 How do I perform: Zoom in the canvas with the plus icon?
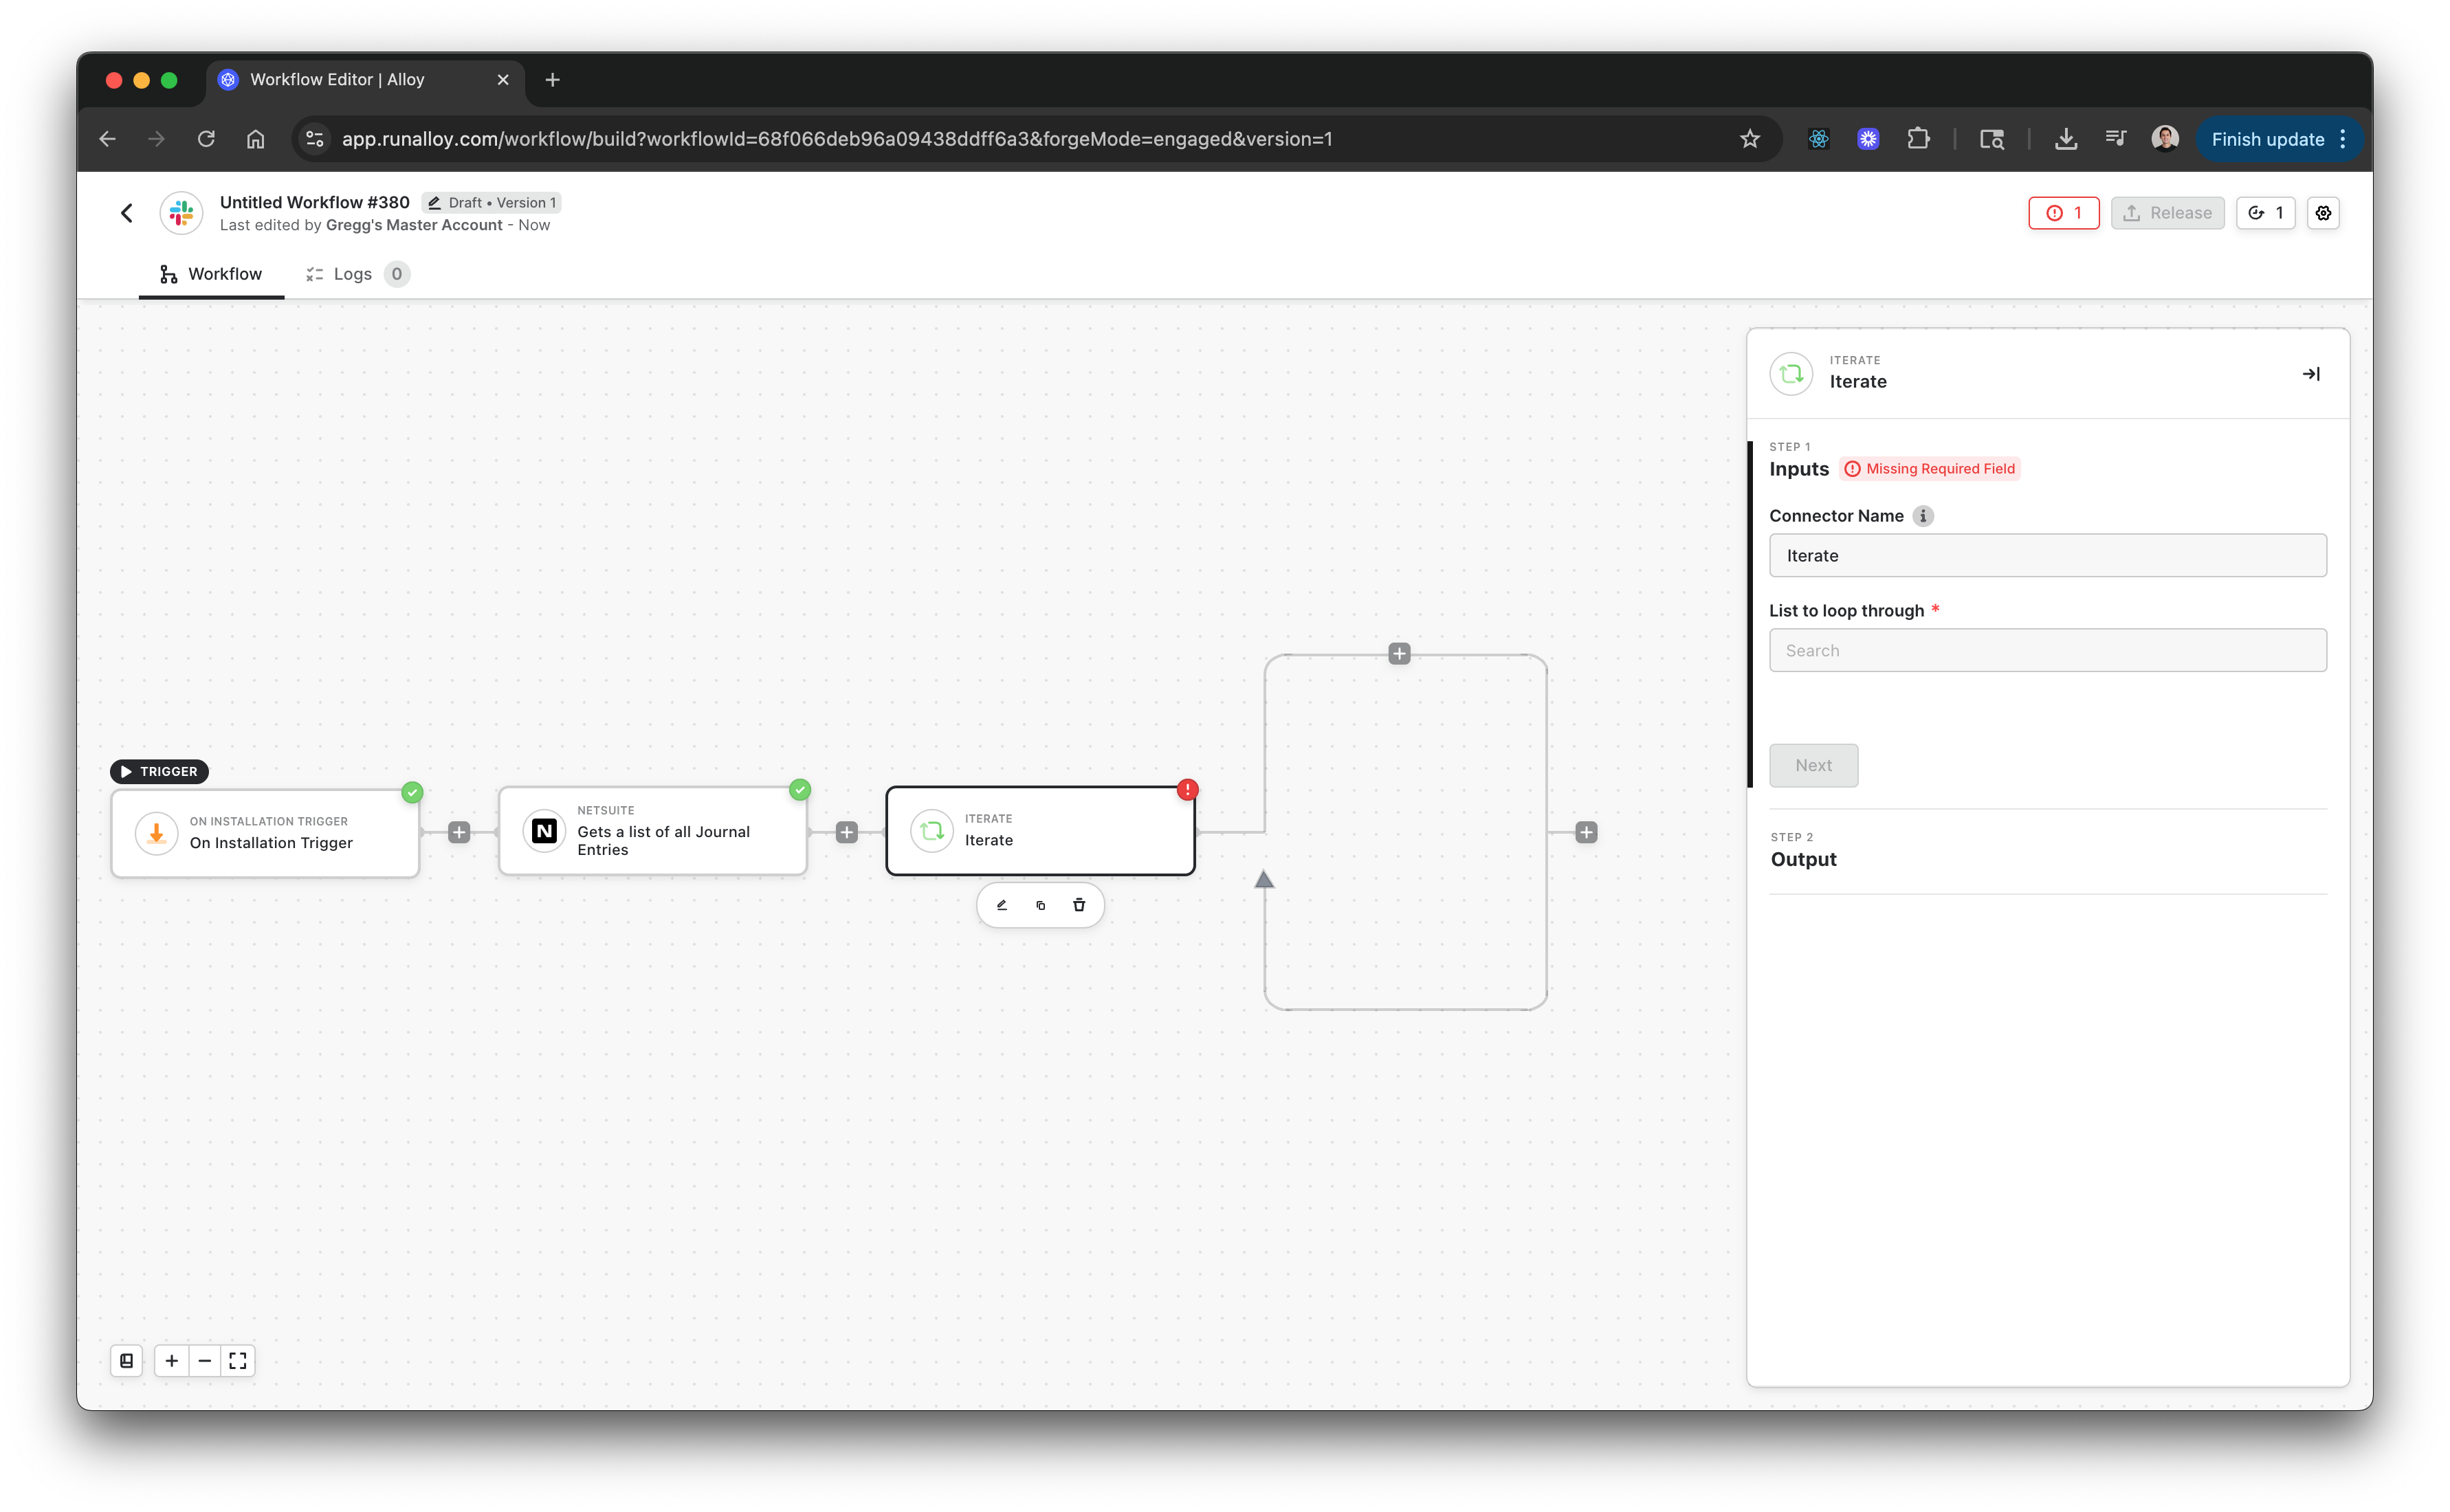pos(172,1360)
